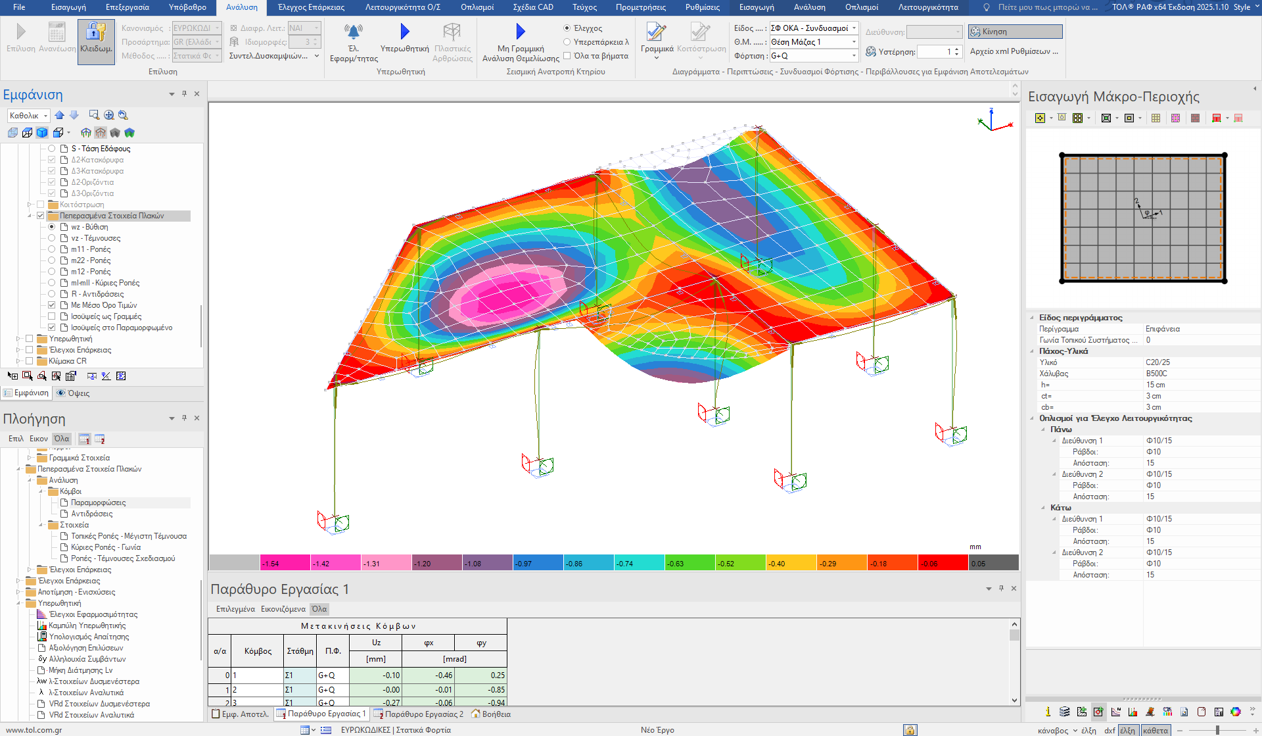The image size is (1262, 736).
Task: Click the Κίνηση button
Action: pyautogui.click(x=1015, y=32)
